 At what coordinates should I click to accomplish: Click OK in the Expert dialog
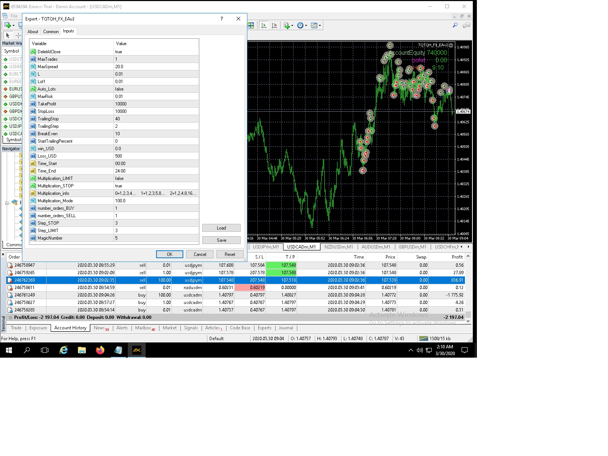170,254
